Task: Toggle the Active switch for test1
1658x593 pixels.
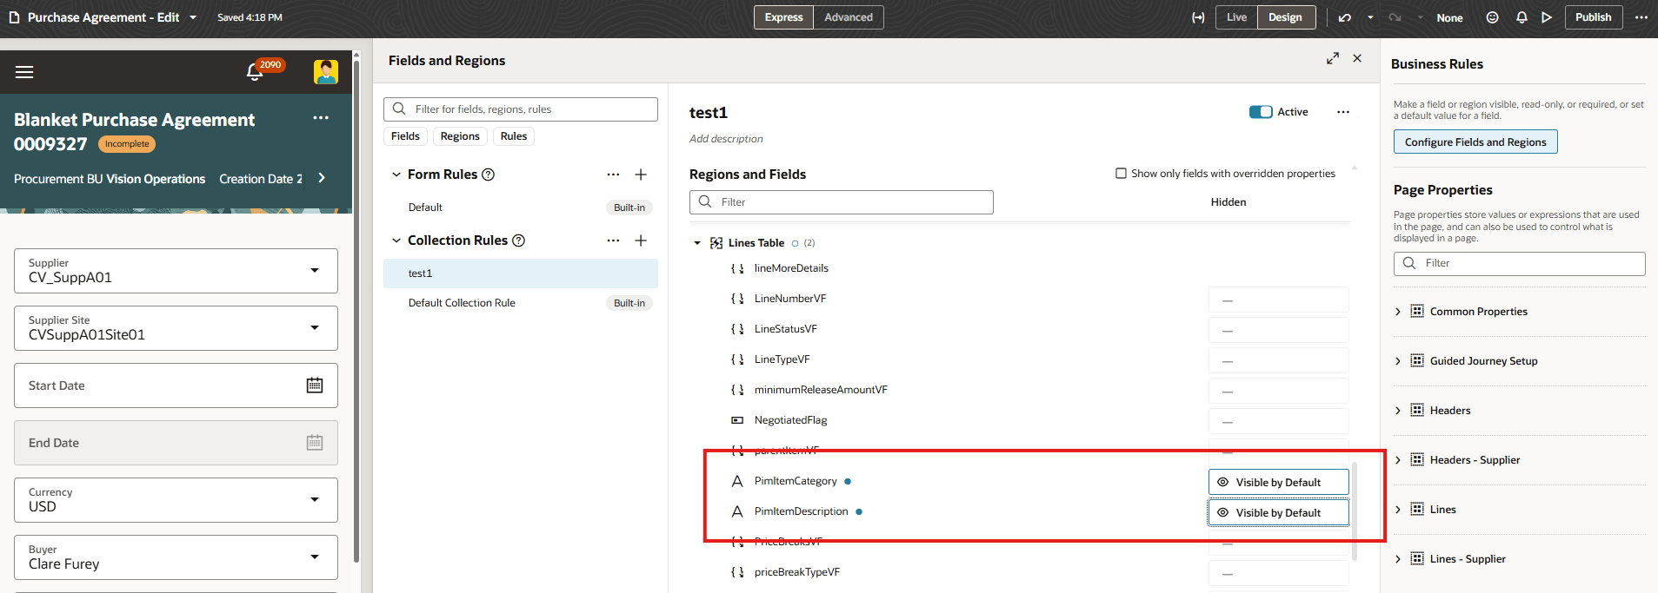Action: (x=1261, y=112)
